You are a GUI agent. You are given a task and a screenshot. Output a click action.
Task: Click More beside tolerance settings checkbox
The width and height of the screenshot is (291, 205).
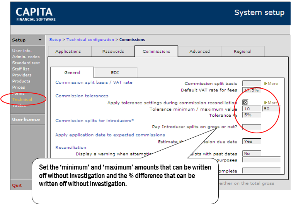tap(271, 102)
